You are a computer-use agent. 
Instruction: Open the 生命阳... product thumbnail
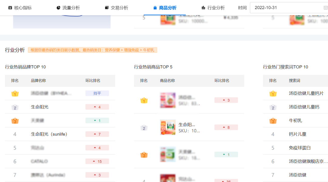point(168,127)
